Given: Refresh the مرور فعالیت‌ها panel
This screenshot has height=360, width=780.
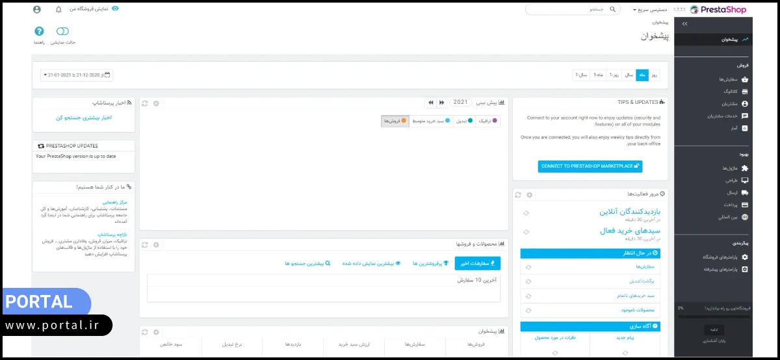Looking at the screenshot, I should [x=518, y=194].
